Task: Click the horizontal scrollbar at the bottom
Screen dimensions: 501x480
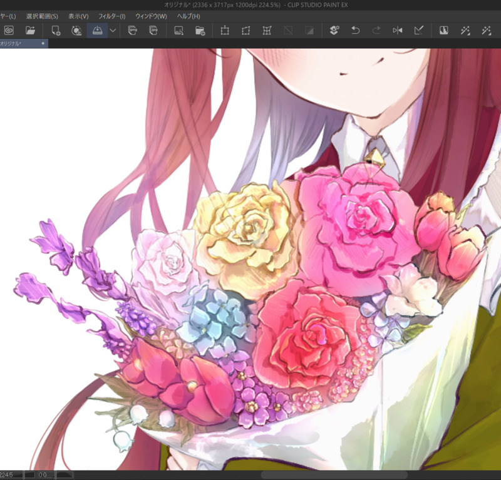Action: coord(334,475)
